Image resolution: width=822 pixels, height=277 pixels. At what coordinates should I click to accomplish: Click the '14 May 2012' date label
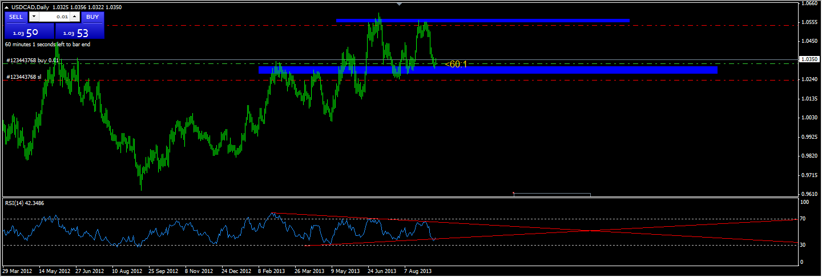coord(55,270)
